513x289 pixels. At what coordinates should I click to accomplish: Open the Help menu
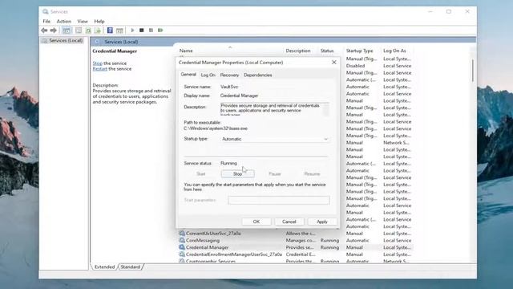[x=99, y=21]
